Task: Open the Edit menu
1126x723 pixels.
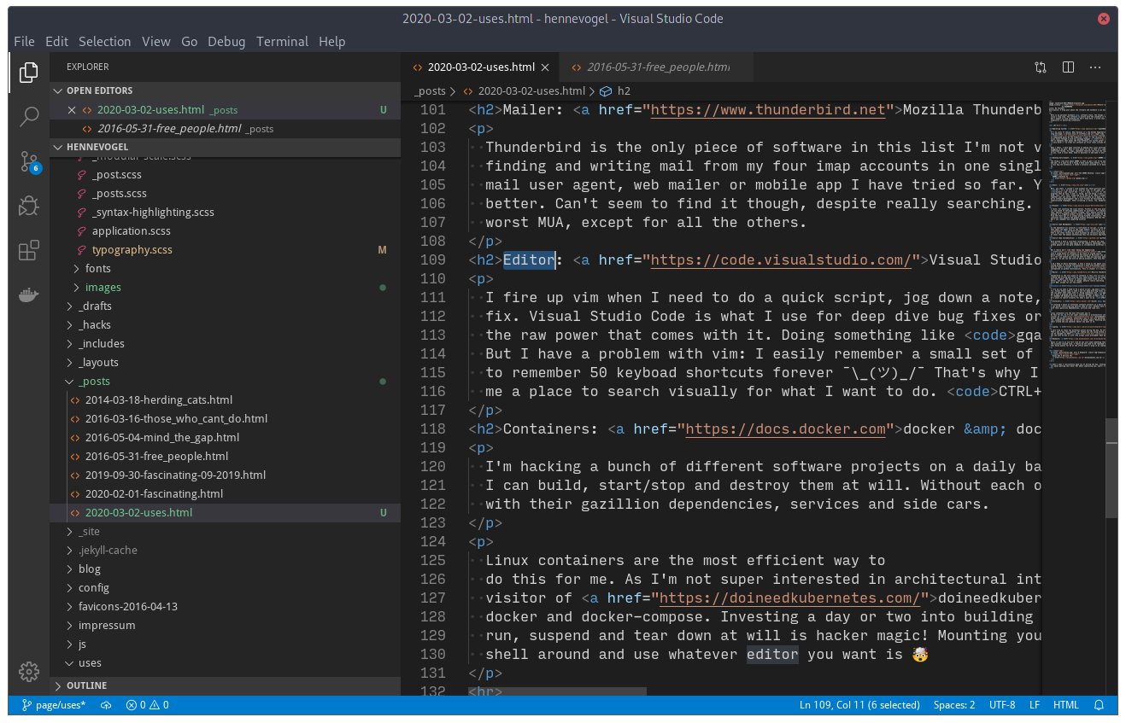Action: point(57,41)
